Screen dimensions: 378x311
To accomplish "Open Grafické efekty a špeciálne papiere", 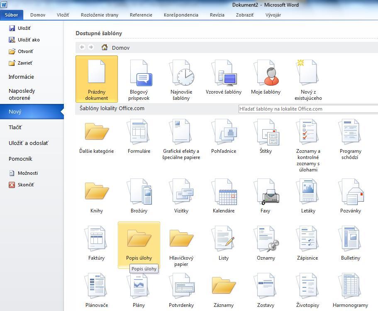I will click(181, 140).
